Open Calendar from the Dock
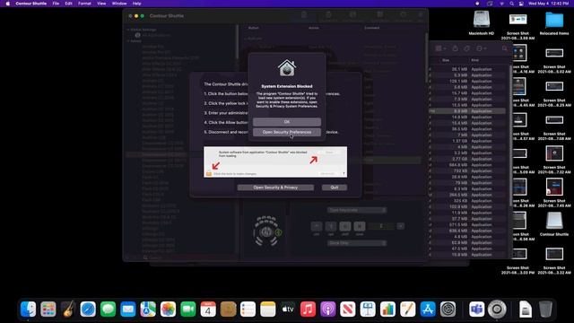This screenshot has width=574, height=323. (x=208, y=310)
